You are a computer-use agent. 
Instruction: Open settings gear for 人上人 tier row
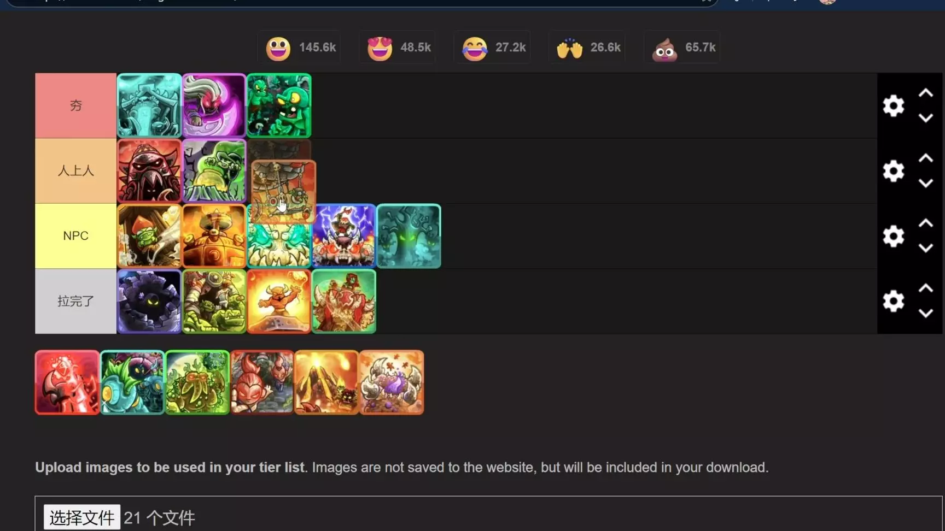tap(893, 171)
